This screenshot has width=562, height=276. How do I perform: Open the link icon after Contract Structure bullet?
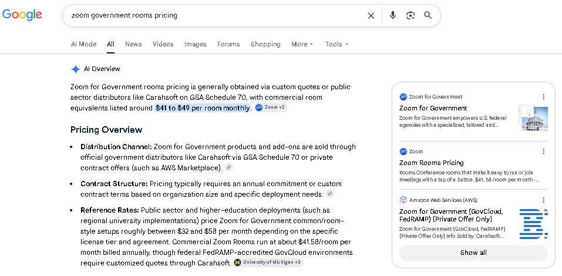[x=329, y=194]
